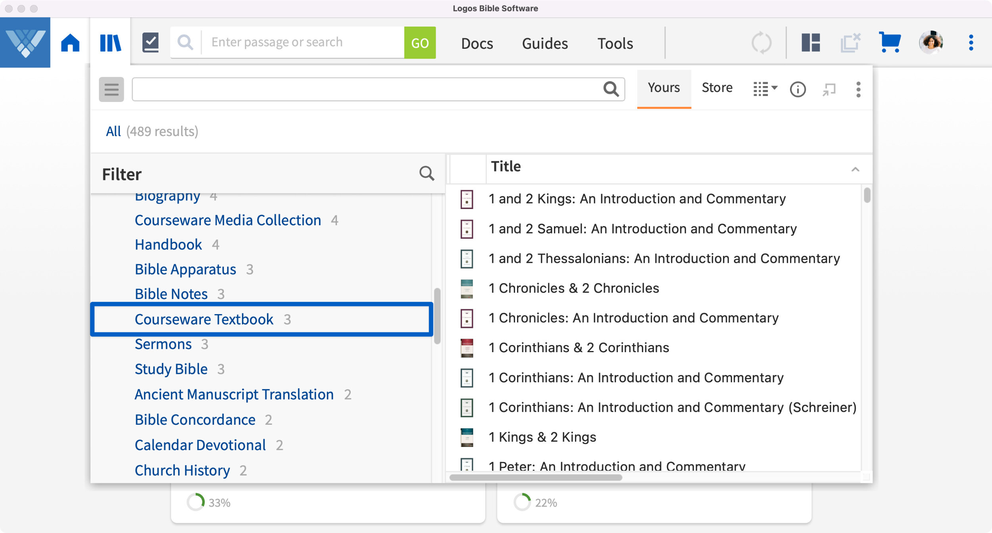Image resolution: width=992 pixels, height=533 pixels.
Task: Switch to the Store tab
Action: point(717,88)
